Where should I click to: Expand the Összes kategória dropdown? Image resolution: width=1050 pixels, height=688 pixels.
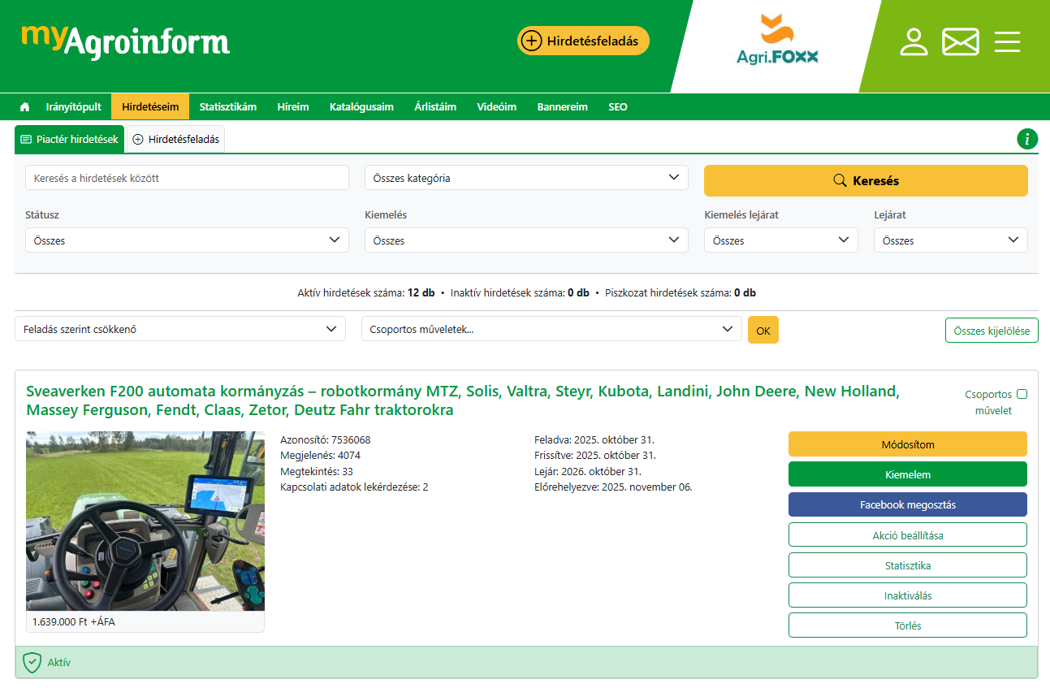tap(526, 178)
